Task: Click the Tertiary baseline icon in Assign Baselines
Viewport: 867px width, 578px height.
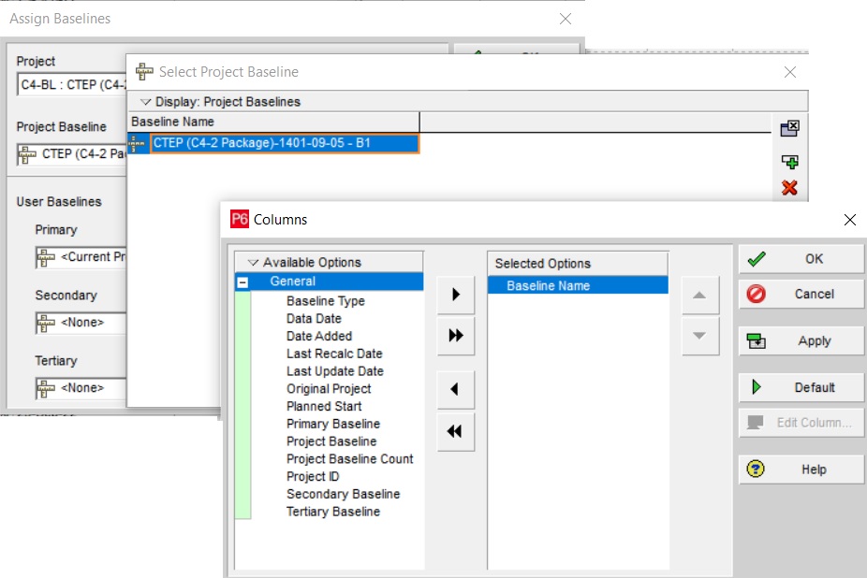Action: click(46, 388)
